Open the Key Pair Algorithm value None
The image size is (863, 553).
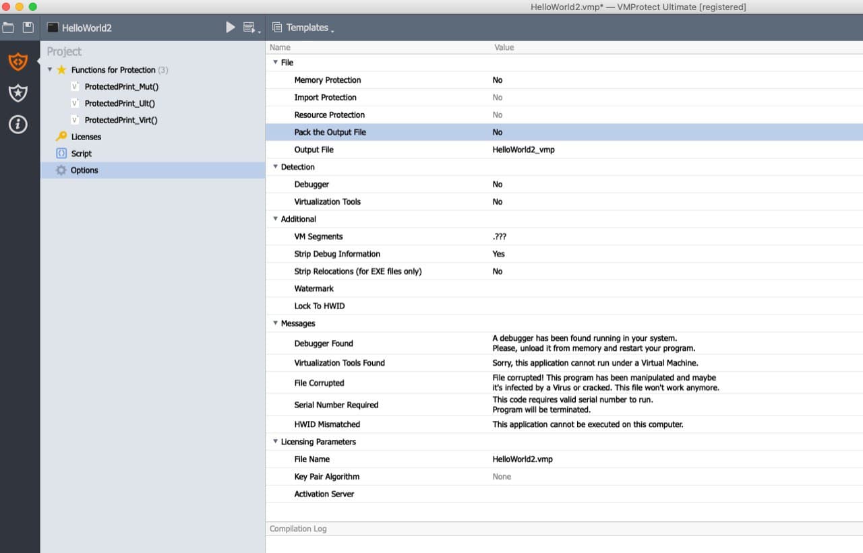point(502,477)
